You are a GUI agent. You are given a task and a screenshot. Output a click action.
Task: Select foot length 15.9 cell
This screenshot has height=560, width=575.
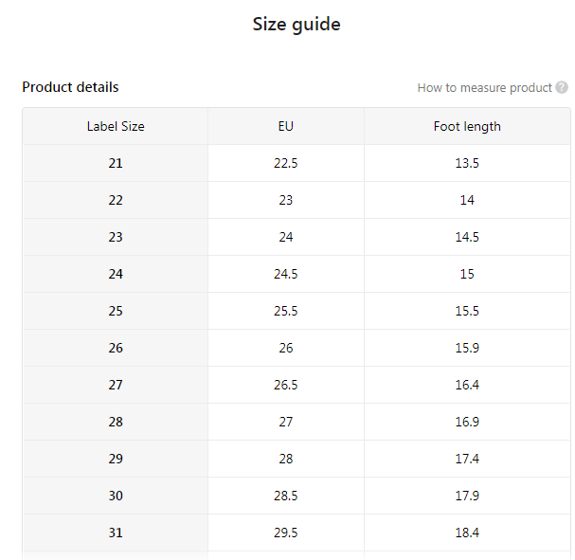(x=467, y=348)
